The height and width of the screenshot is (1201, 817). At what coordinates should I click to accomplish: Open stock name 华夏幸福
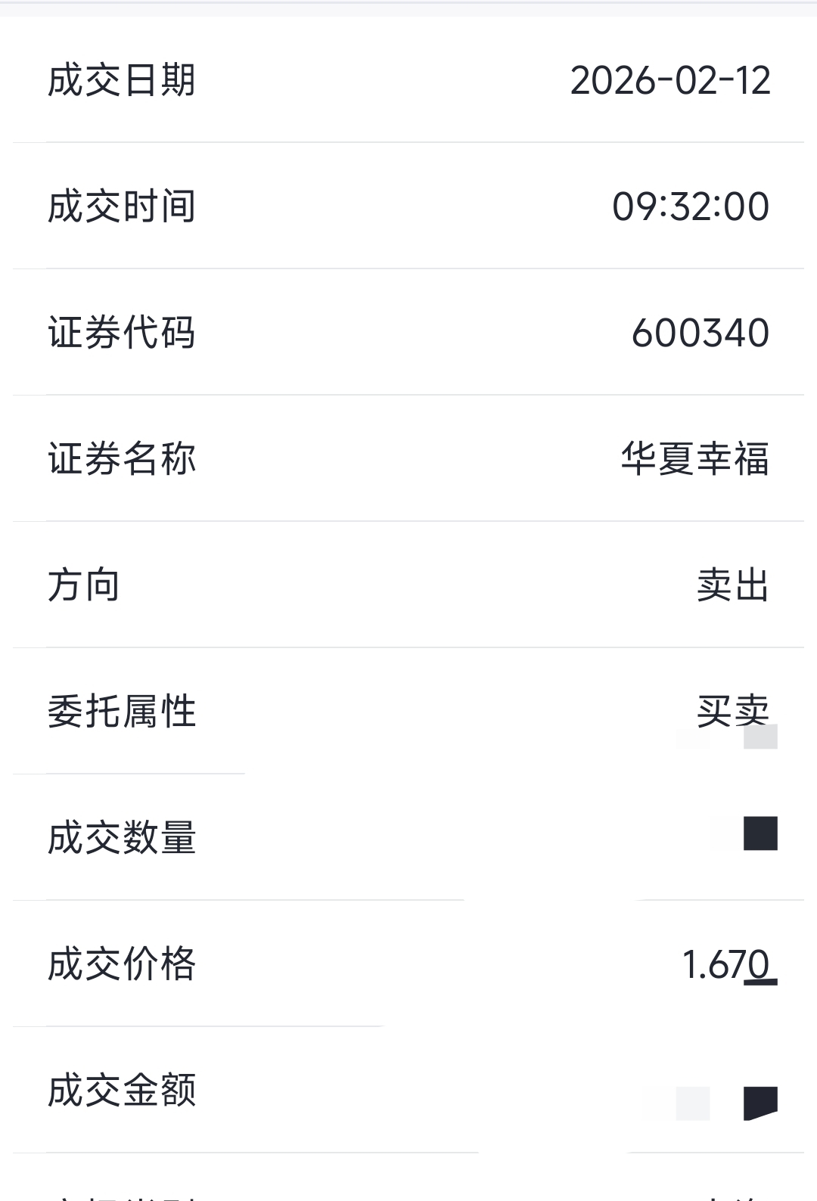[x=695, y=459]
